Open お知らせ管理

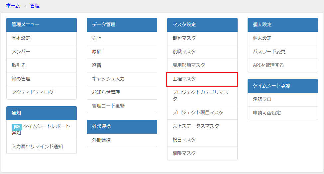[122, 93]
